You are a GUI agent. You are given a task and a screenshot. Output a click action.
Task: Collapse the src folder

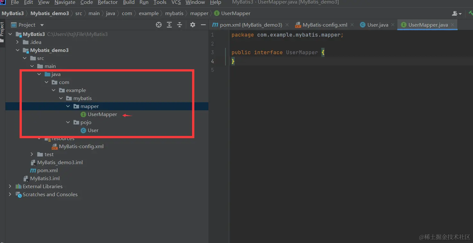click(25, 58)
